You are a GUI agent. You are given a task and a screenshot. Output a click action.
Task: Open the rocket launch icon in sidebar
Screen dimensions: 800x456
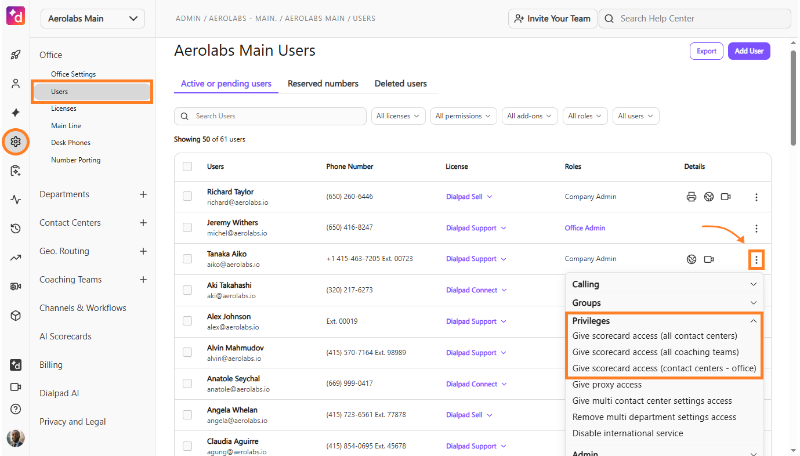[x=16, y=55]
